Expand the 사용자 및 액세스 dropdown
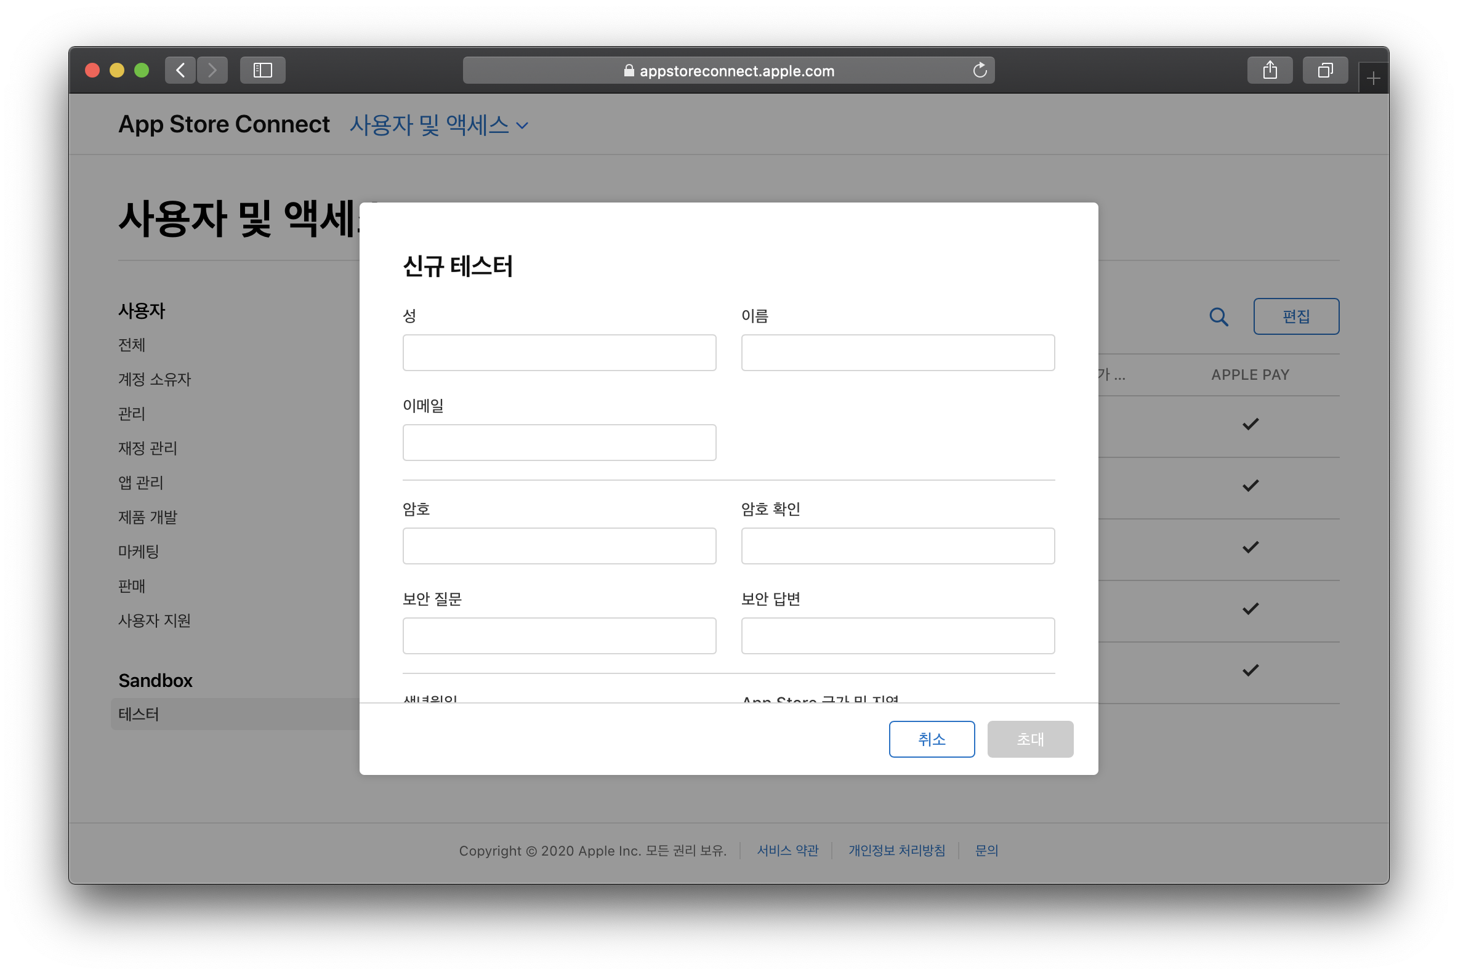 tap(438, 125)
